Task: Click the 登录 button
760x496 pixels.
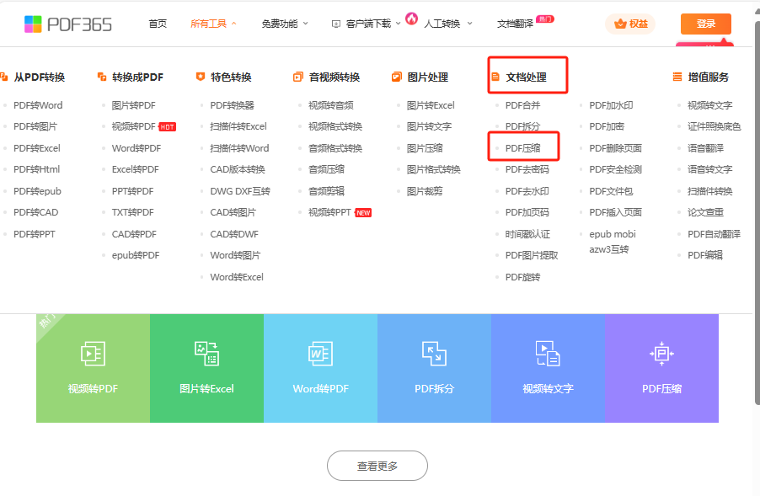Action: [x=705, y=24]
